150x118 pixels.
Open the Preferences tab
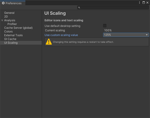(x=13, y=3)
